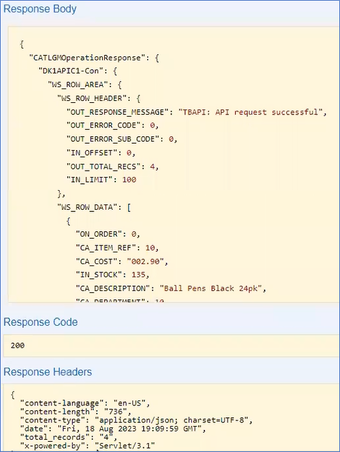Select the "CATLGMOperationResponse" key

(87, 58)
